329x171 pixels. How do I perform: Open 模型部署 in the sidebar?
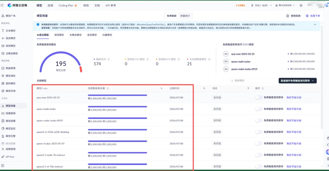click(9, 121)
